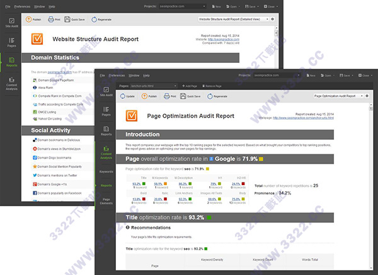Open Content Analysis in front window sidebar
Image resolution: width=378 pixels, height=275 pixels.
(106, 152)
